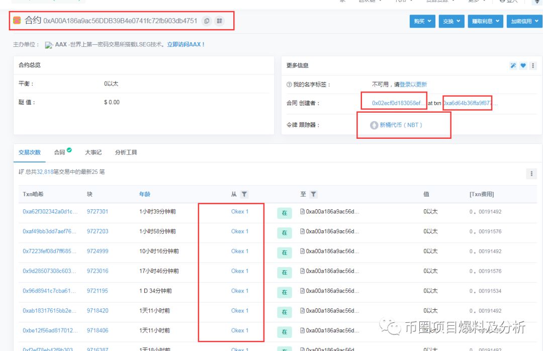The image size is (543, 351).
Task: Click the 在 badge in row 9724999
Action: 284,252
